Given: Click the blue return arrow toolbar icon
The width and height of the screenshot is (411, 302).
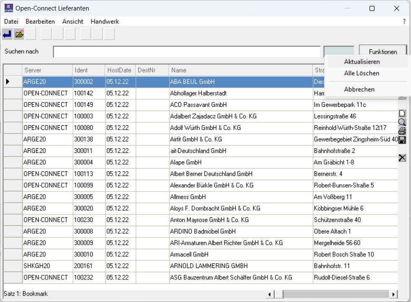Looking at the screenshot, I should (x=7, y=34).
